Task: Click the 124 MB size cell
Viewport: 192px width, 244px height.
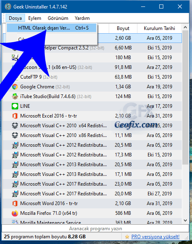Action: click(123, 96)
